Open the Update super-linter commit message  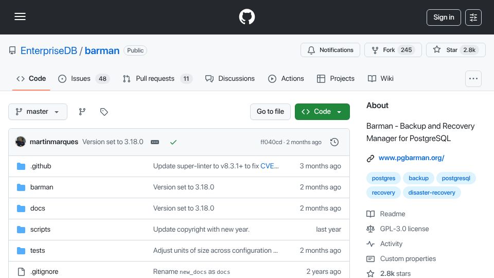point(206,166)
